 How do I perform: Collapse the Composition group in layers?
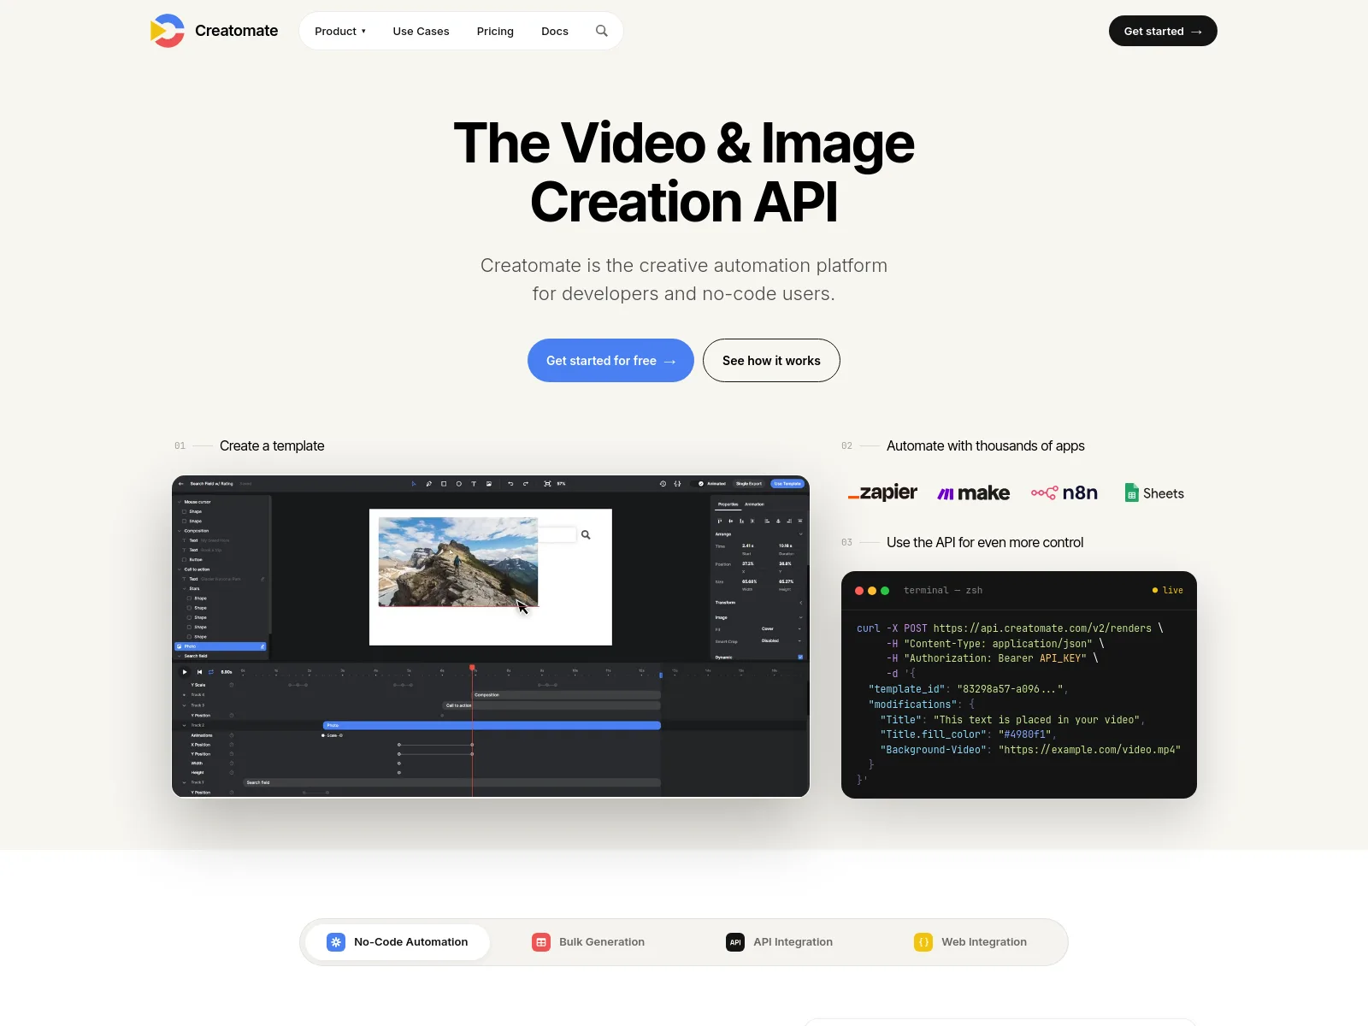tap(180, 531)
